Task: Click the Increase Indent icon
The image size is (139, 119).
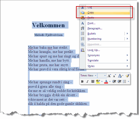Action: pyautogui.click(x=120, y=81)
